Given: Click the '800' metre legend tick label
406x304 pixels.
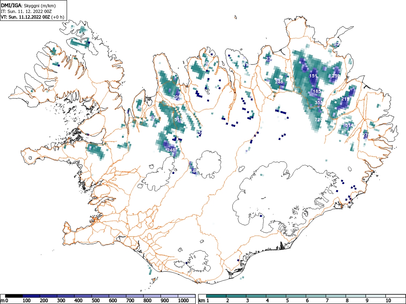Looking at the screenshot, I should click(147, 301).
